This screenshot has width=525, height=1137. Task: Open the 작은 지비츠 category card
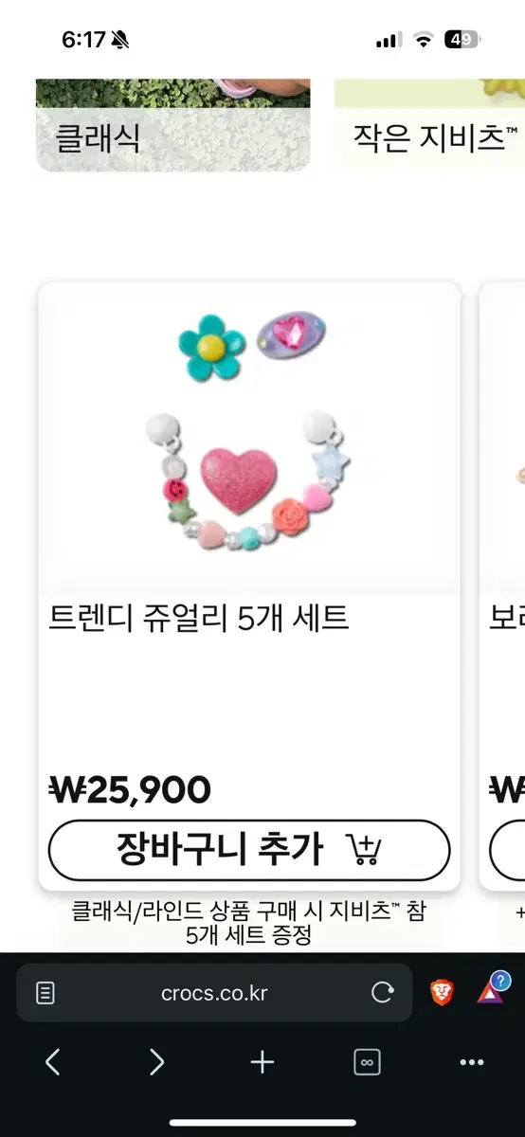pyautogui.click(x=429, y=126)
